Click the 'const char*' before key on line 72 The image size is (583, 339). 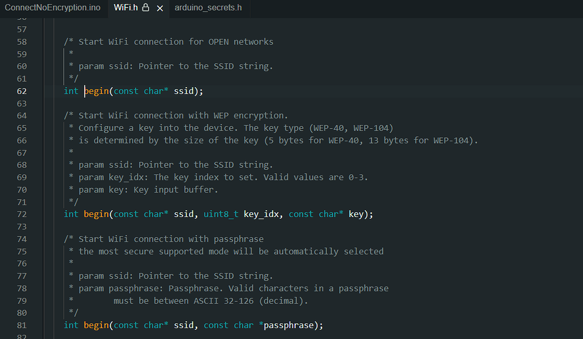[316, 214]
